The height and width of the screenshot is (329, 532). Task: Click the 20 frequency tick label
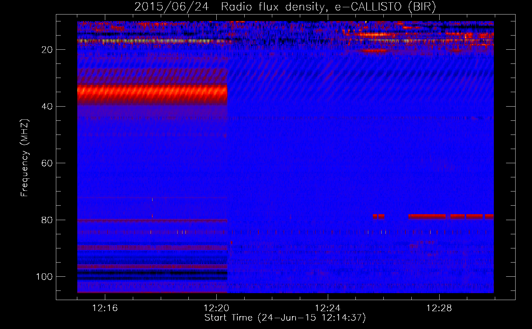tap(47, 50)
